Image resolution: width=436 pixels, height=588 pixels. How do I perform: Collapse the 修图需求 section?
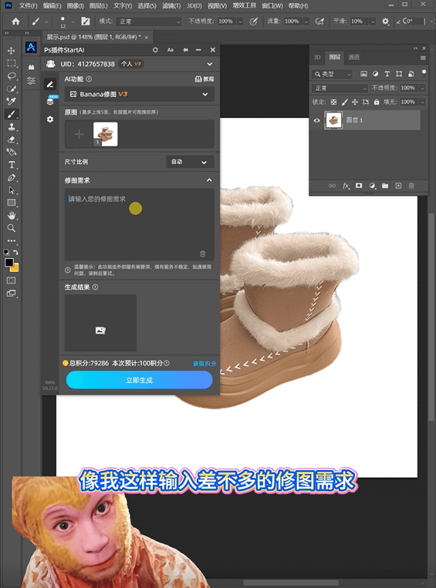point(209,180)
